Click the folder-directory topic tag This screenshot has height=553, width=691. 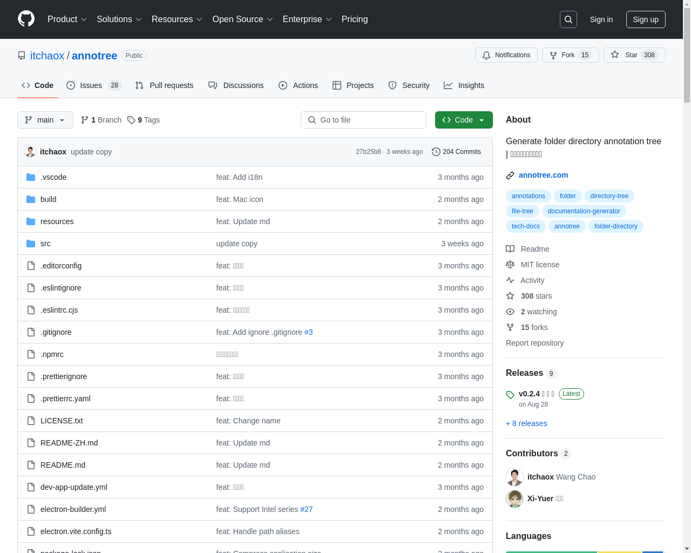point(615,226)
